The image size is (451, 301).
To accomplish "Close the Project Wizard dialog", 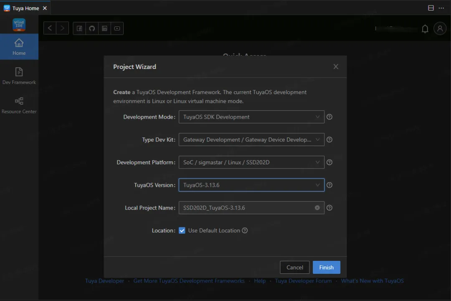I will coord(336,66).
